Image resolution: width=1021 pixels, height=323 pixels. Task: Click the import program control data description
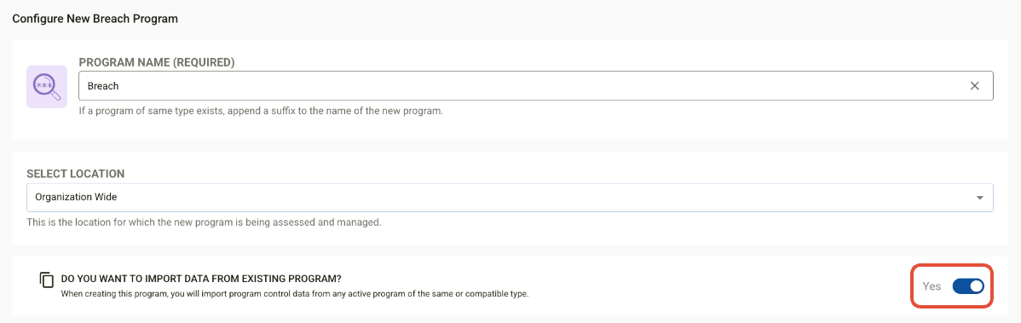pos(294,294)
